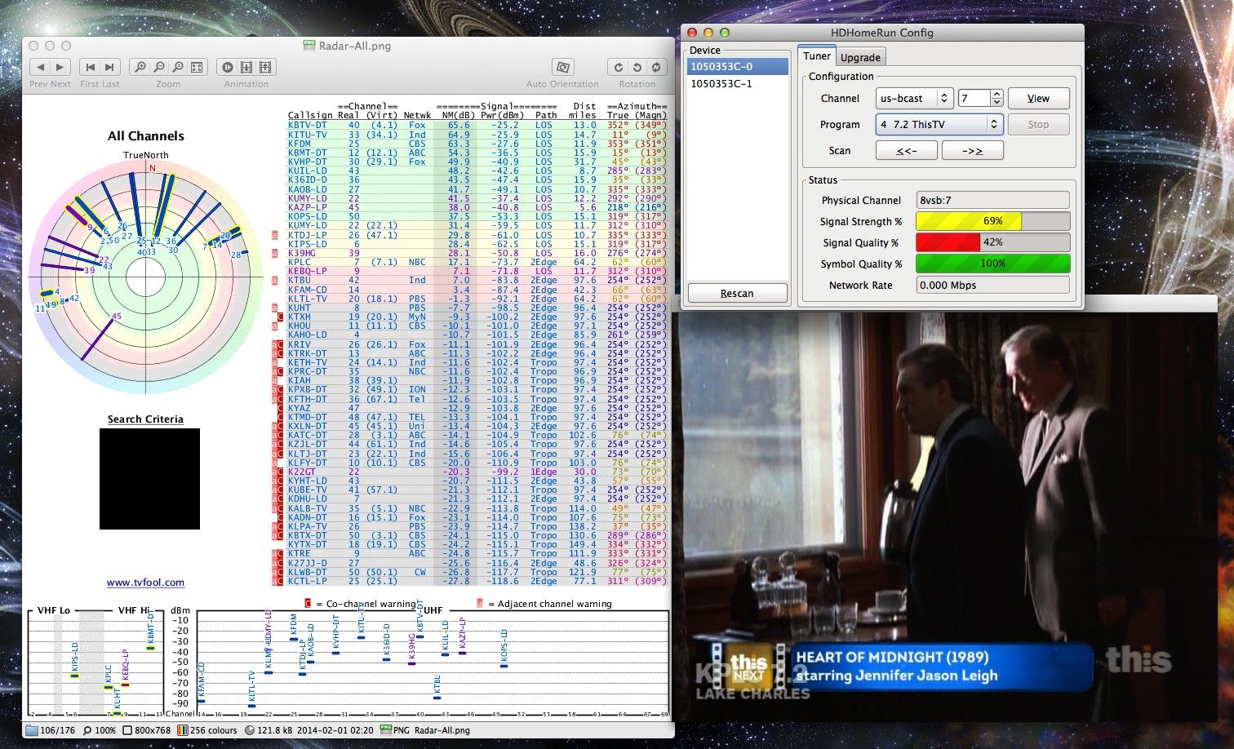Fit image to window via Zoom group
1234x749 pixels.
coord(197,67)
